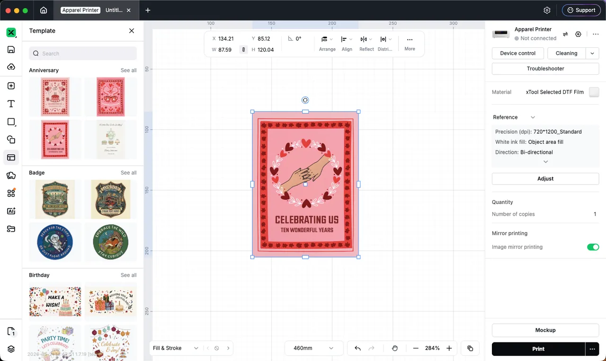Select the Text tool in left sidebar
Image resolution: width=606 pixels, height=361 pixels.
tap(11, 104)
